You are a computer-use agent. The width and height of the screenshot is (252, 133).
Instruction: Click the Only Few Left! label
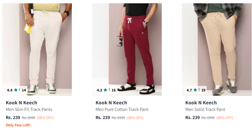18,125
